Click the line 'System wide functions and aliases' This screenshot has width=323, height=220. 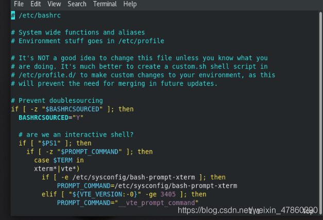(x=78, y=32)
